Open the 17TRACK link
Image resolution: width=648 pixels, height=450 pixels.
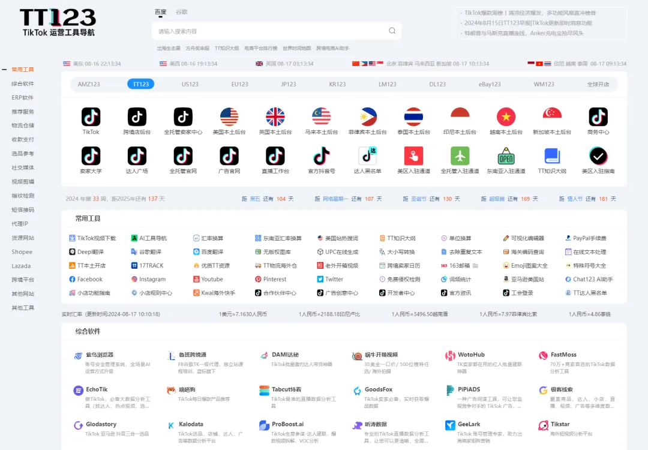point(147,265)
